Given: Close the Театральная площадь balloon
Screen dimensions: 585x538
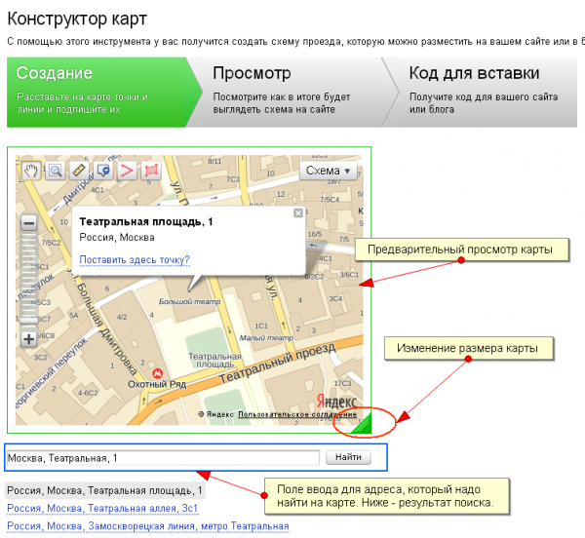Looking at the screenshot, I should pos(297,212).
